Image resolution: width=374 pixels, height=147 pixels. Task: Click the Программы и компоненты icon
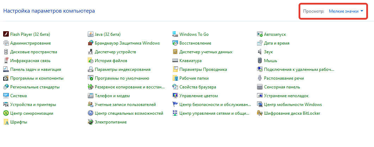6,78
